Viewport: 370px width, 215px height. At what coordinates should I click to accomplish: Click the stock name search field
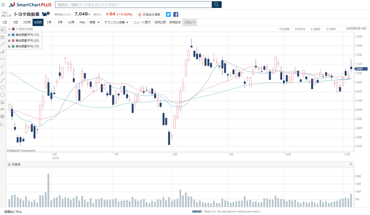pos(133,5)
